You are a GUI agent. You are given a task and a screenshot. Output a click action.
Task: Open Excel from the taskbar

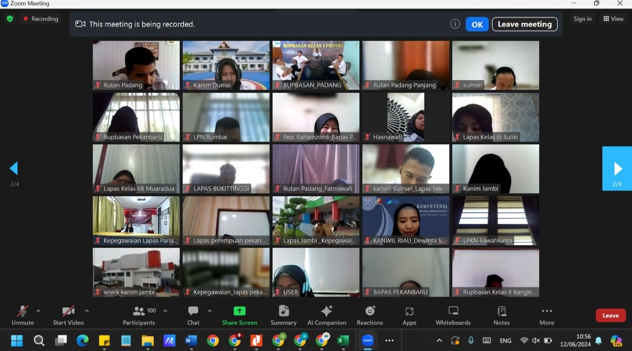click(343, 340)
